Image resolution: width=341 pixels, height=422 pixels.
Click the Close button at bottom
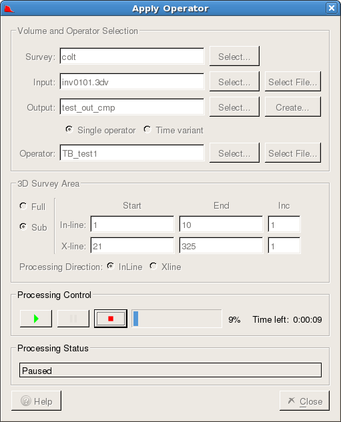(304, 401)
